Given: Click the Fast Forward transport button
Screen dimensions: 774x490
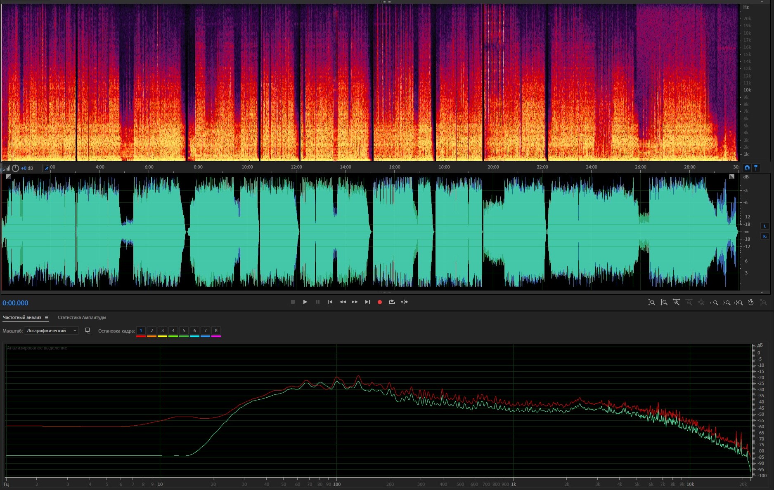Looking at the screenshot, I should pos(355,302).
